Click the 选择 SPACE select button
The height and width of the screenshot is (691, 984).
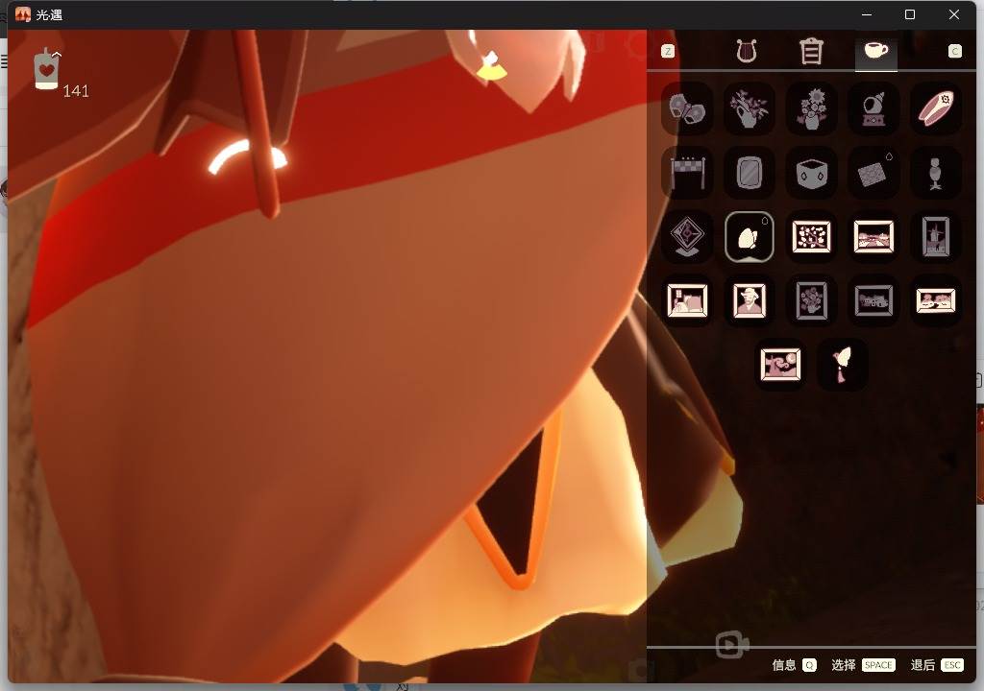(x=863, y=665)
